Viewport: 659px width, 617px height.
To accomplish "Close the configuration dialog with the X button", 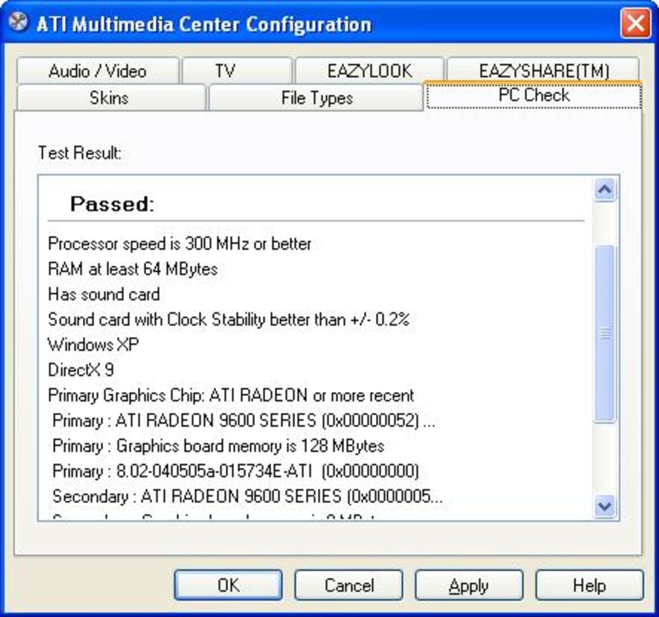I will (x=635, y=23).
